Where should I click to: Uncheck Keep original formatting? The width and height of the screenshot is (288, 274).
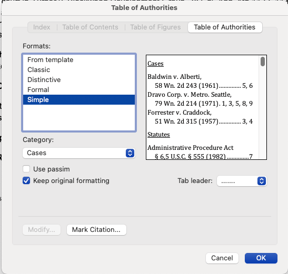26,180
